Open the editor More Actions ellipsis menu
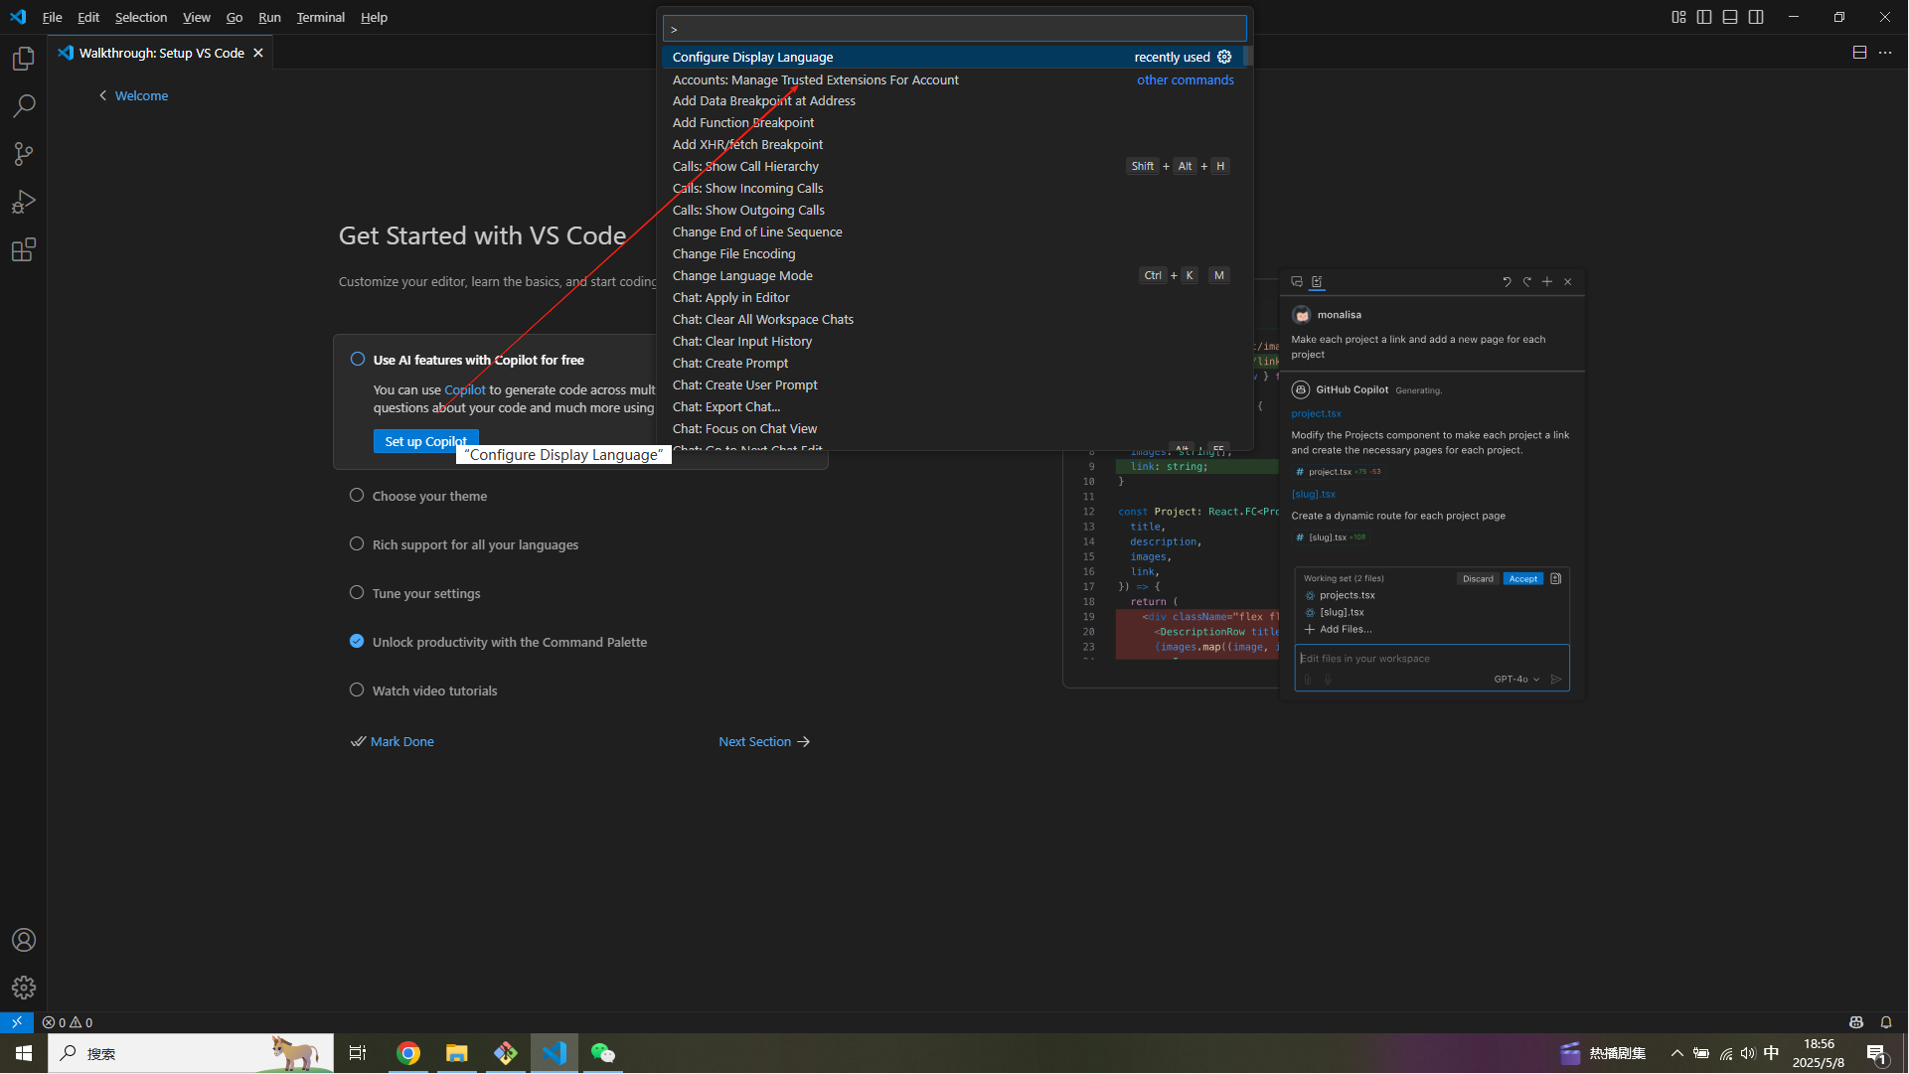 (1885, 53)
